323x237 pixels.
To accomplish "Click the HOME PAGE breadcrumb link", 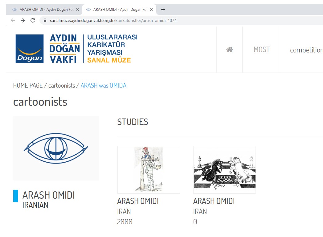I will tap(28, 85).
